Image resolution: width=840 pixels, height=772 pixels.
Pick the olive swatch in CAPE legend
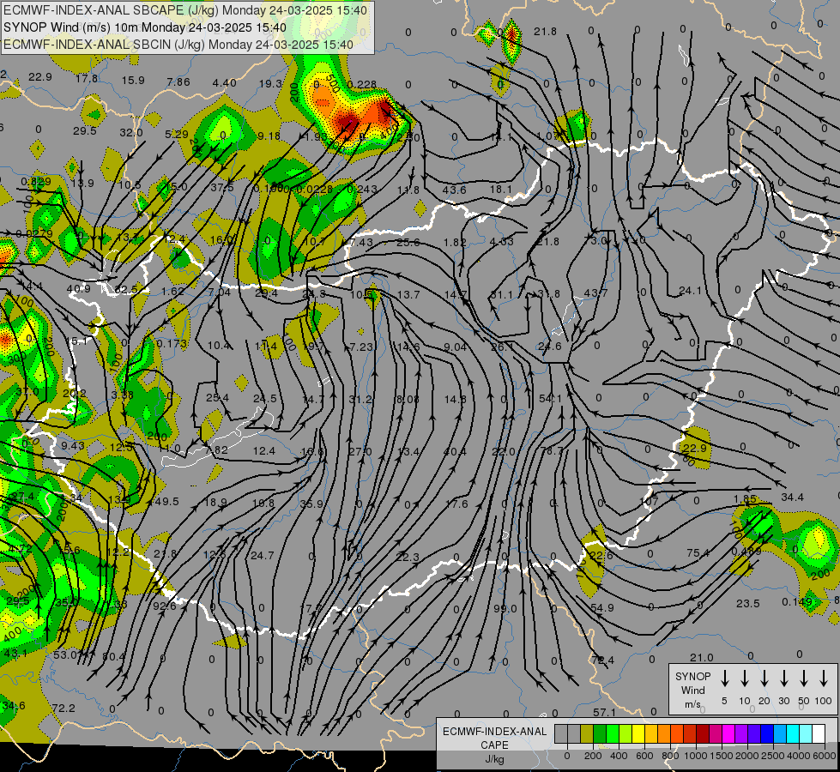587,733
